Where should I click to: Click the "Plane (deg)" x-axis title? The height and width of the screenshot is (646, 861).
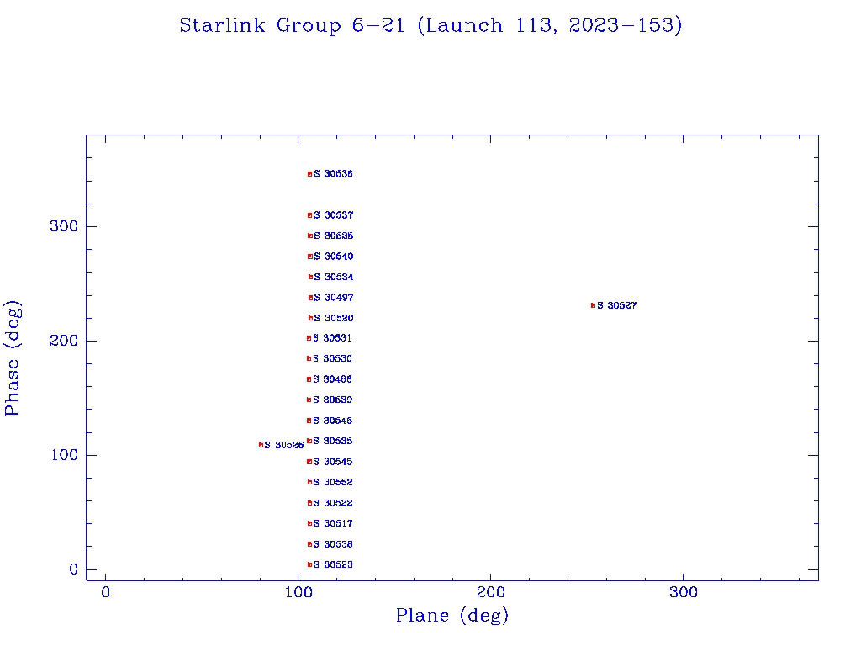click(452, 617)
